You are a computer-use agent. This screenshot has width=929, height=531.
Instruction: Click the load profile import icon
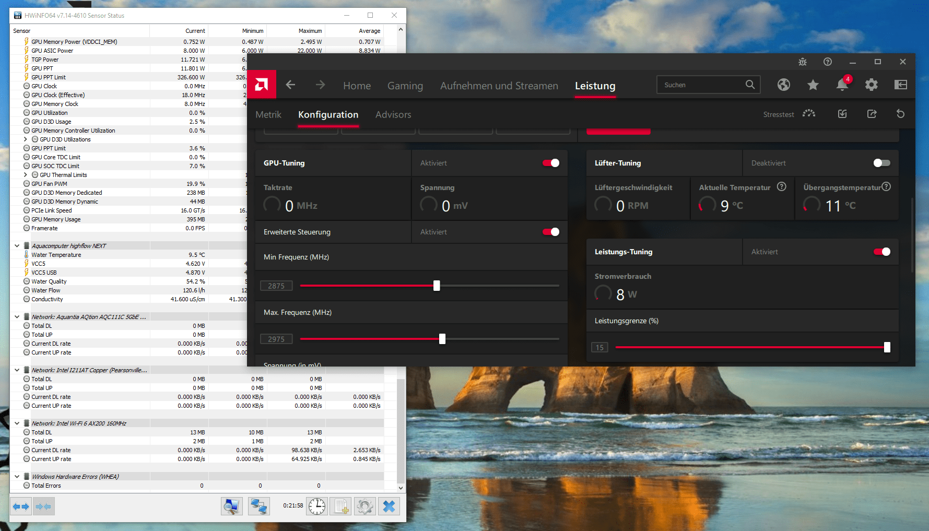(842, 114)
